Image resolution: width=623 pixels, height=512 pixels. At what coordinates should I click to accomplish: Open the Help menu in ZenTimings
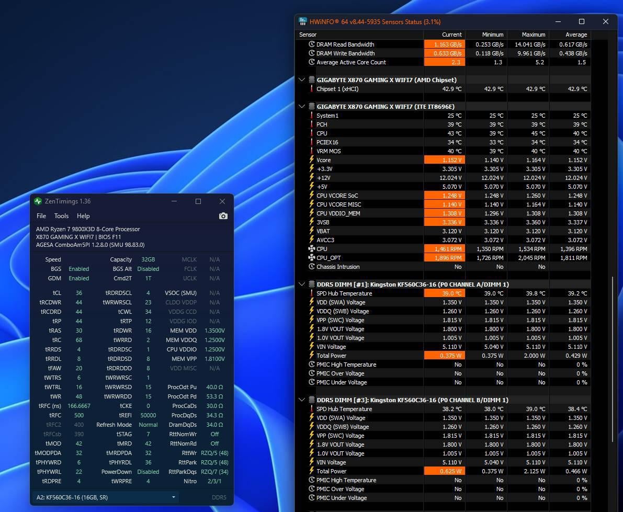point(83,216)
